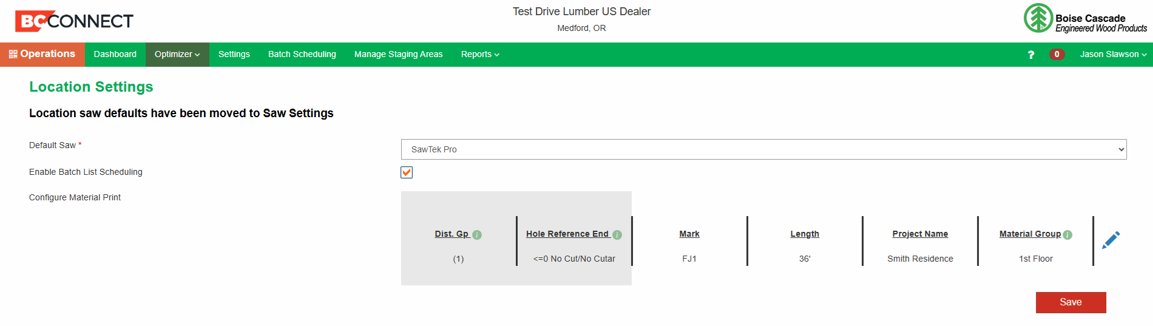Click the Dist. Gp info icon
This screenshot has width=1153, height=326.
477,235
